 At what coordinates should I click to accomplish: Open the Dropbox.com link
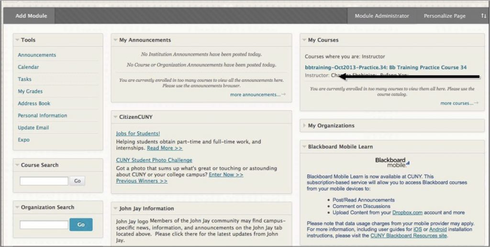pos(407,213)
